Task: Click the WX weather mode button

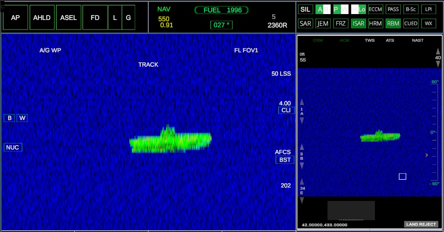Action: (x=428, y=23)
